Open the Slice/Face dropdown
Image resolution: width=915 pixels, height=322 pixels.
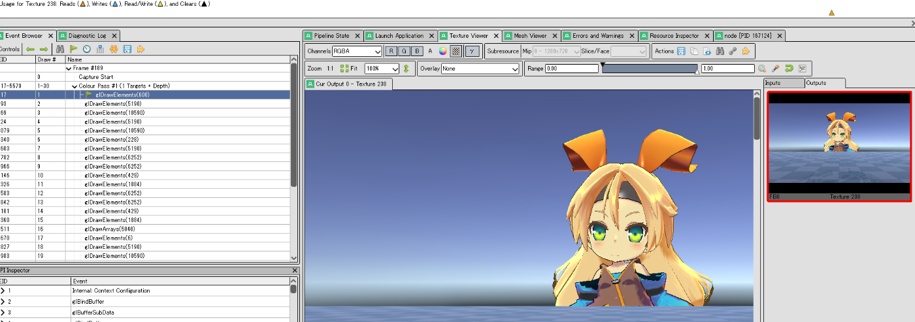629,51
